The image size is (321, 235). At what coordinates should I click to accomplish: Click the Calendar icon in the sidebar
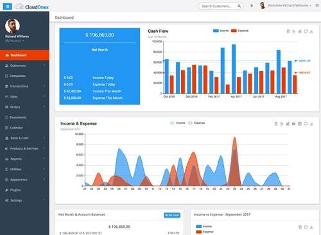[x=6, y=128]
